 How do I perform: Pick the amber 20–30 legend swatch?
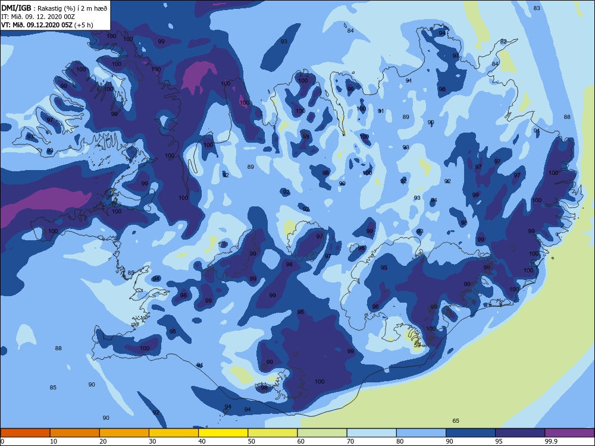[x=124, y=433]
